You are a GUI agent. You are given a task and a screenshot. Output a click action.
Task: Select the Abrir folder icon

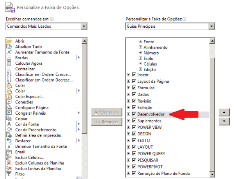9,41
